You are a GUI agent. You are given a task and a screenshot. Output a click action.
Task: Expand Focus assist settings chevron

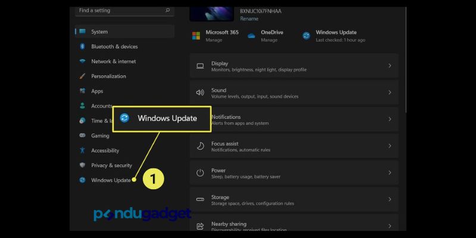[390, 146]
